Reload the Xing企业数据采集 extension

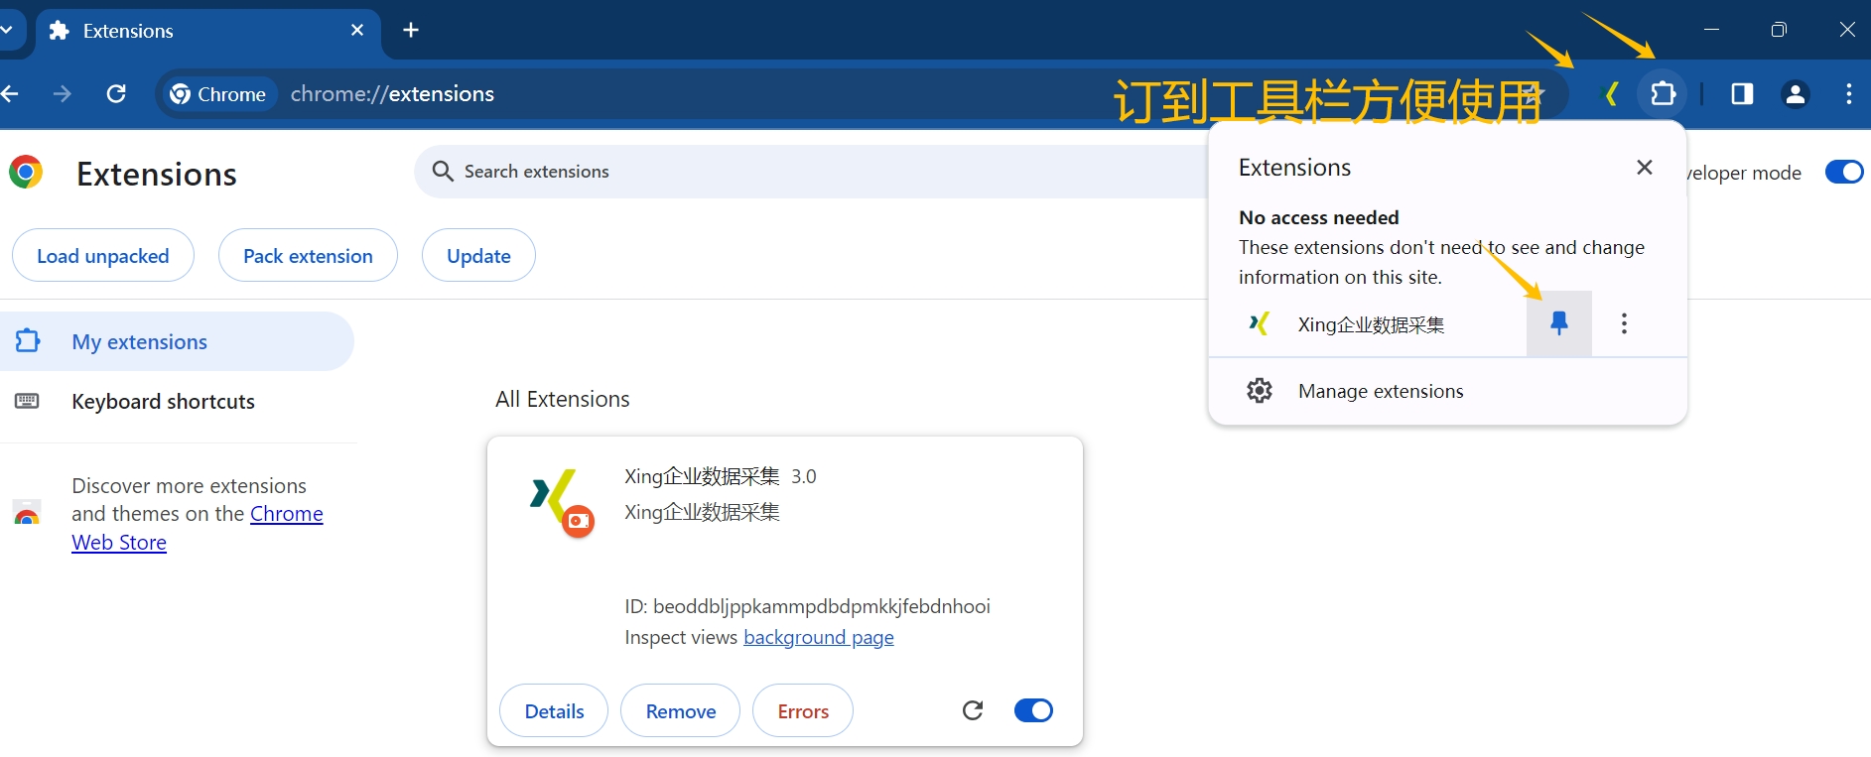(x=973, y=710)
